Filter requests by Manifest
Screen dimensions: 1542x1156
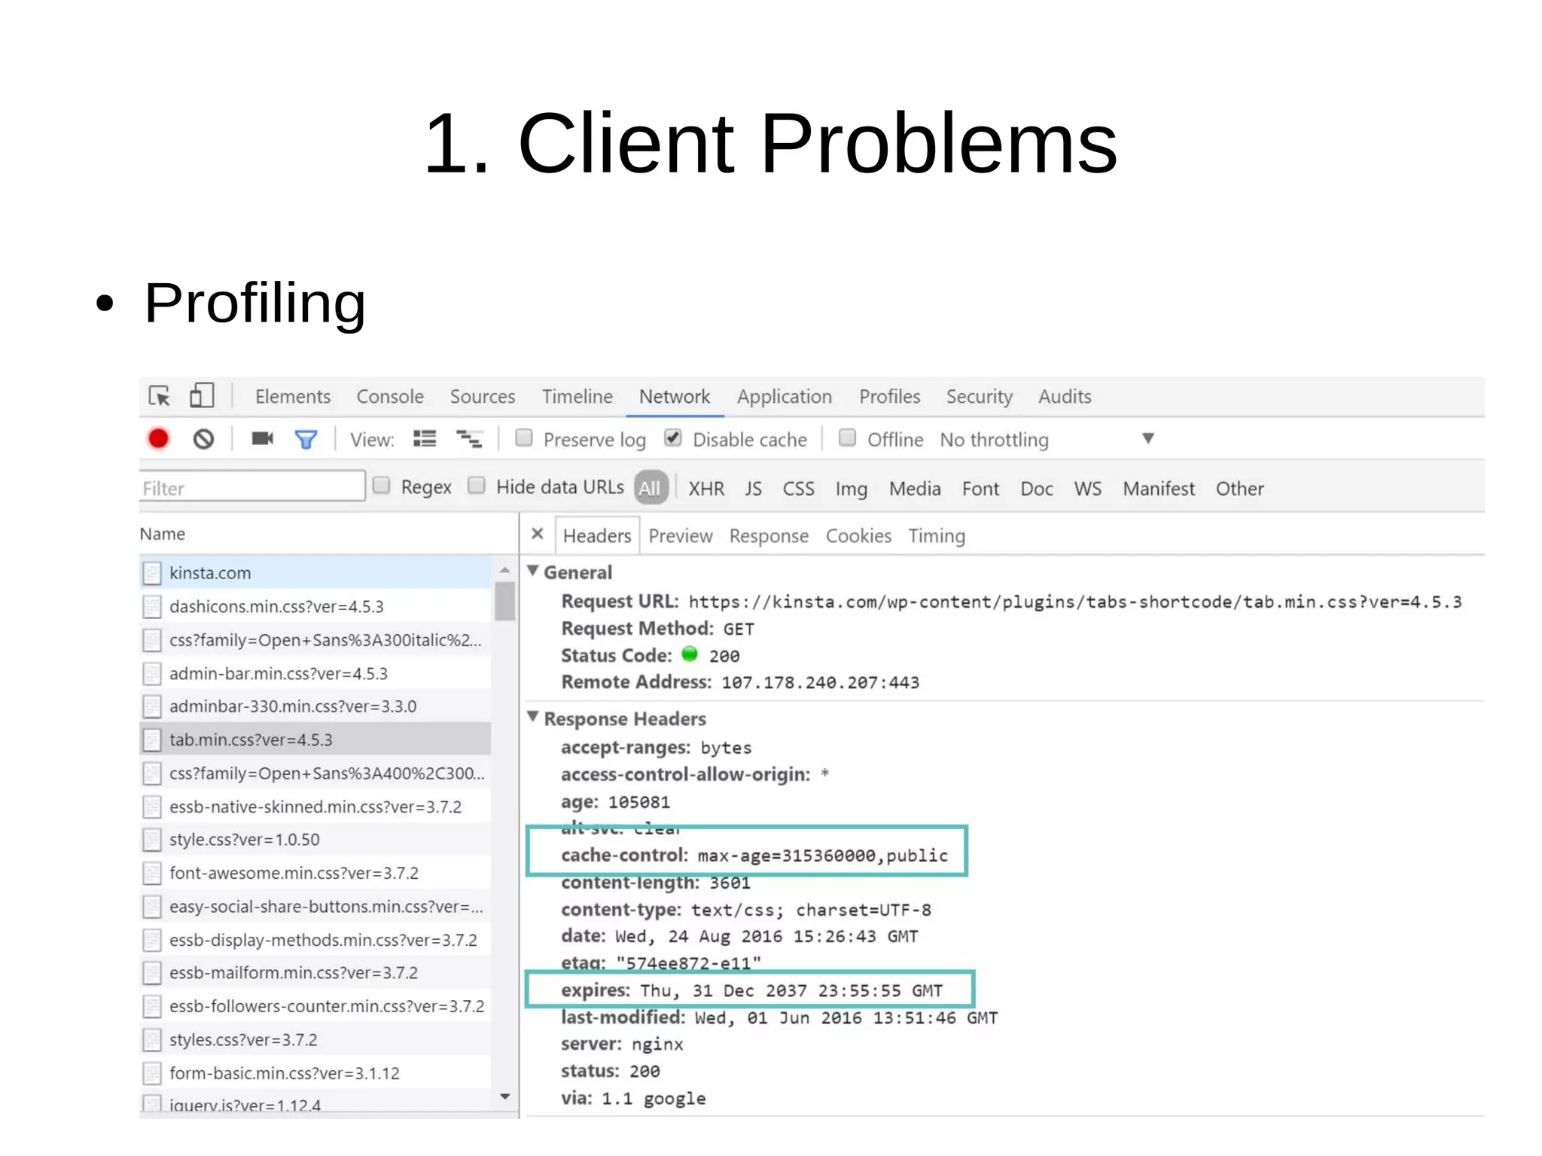pos(1159,489)
